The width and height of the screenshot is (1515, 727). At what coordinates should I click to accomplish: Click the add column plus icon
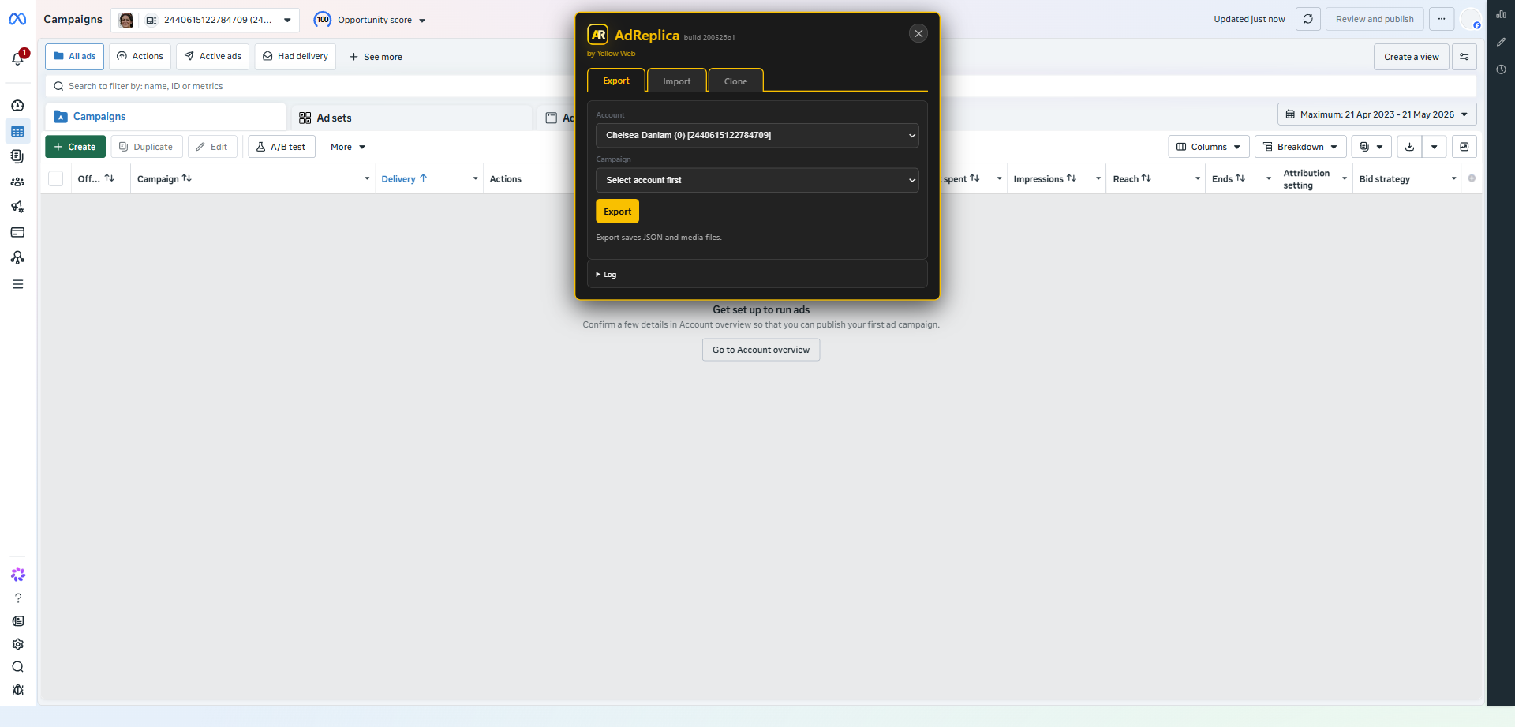tap(1472, 178)
